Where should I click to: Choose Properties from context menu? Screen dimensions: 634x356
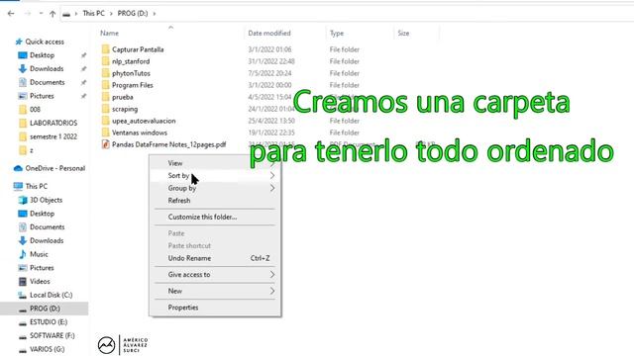215,308
